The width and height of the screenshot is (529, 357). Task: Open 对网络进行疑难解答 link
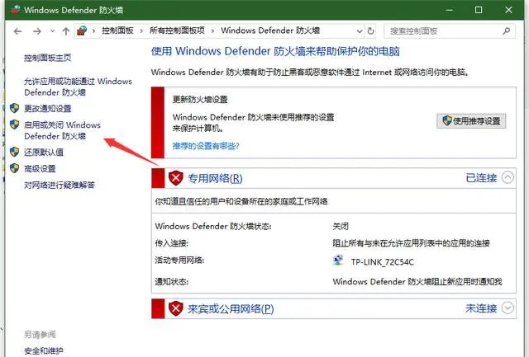[x=60, y=185]
